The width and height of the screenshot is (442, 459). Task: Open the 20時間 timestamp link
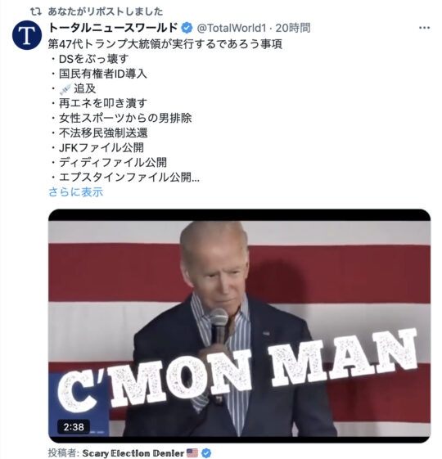coord(292,28)
